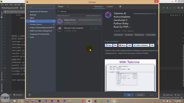This screenshot has height=103, width=184.
Task: Open the plugins settings gear menu
Action: tap(120, 7)
